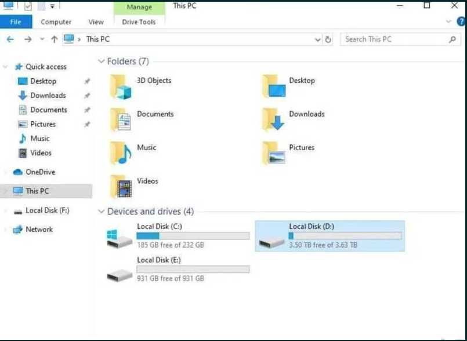This screenshot has height=341, width=467.
Task: Click the OneDrive cloud icon in sidebar
Action: click(x=18, y=172)
